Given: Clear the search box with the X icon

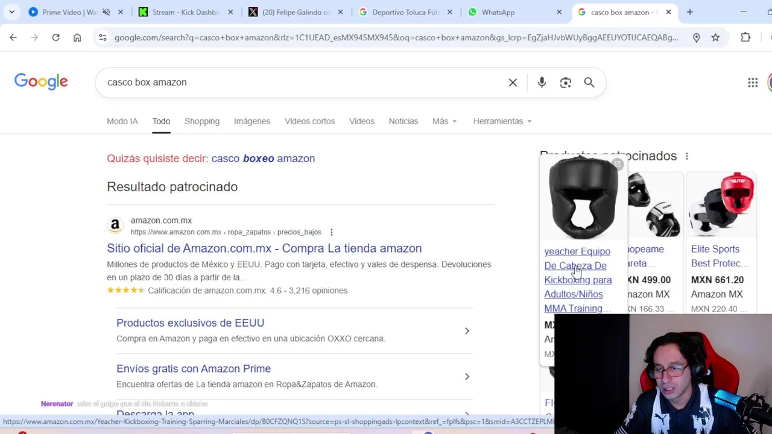Looking at the screenshot, I should (513, 83).
